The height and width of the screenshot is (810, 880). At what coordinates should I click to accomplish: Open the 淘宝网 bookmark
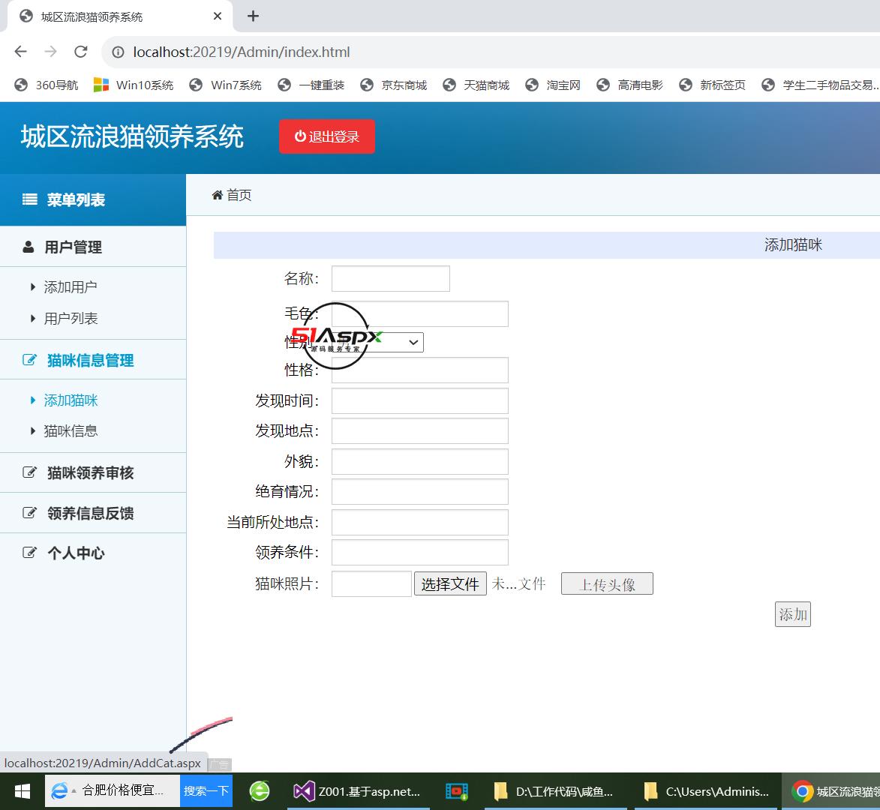tap(562, 85)
